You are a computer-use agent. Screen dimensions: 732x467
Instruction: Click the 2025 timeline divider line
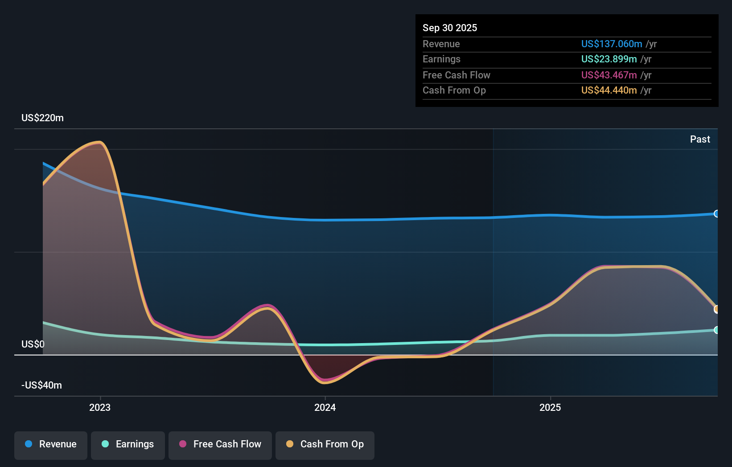493,263
